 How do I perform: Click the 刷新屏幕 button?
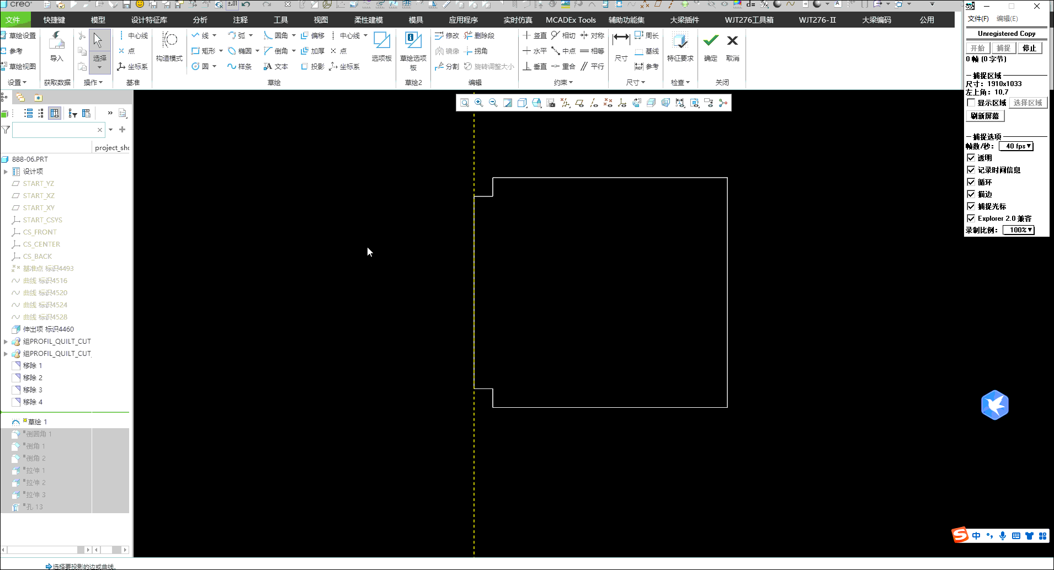click(x=985, y=116)
